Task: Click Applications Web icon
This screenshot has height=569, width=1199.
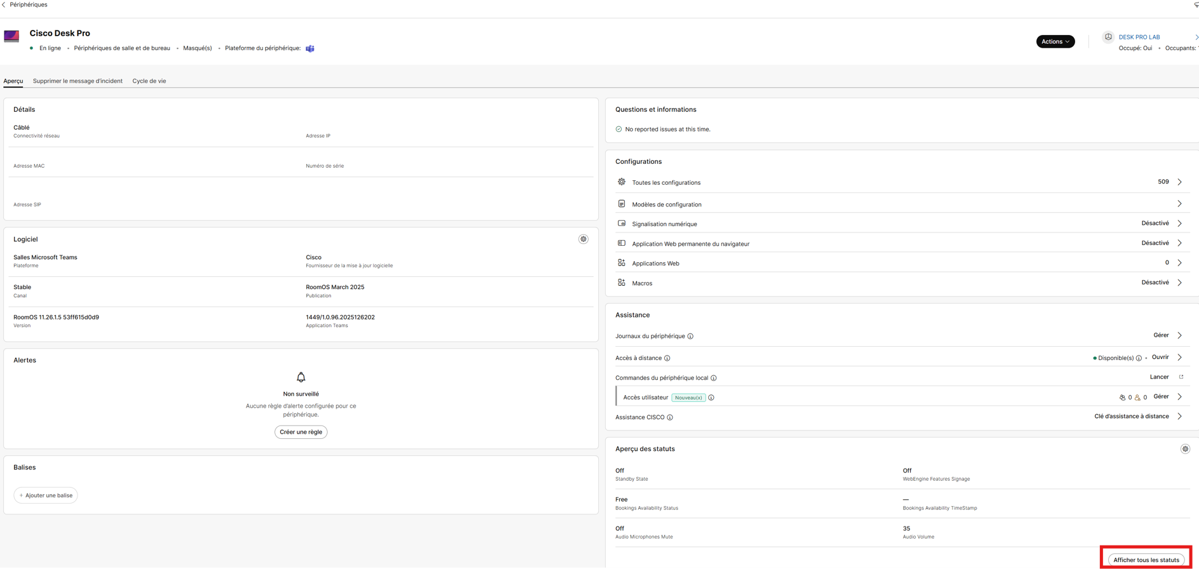Action: click(x=622, y=263)
